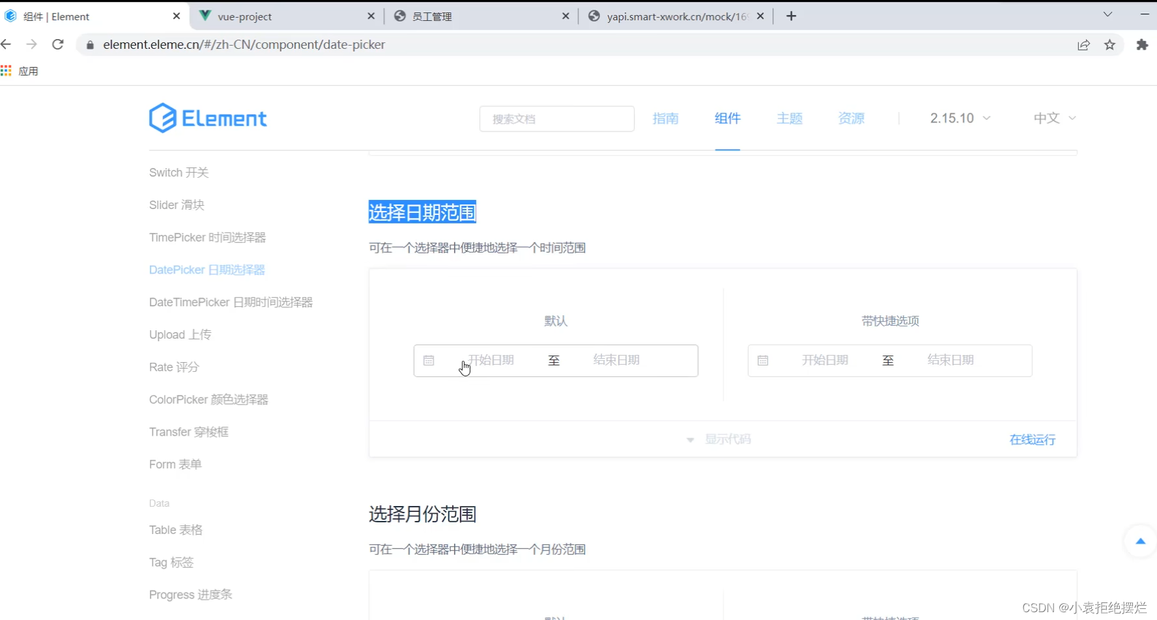The height and width of the screenshot is (620, 1157).
Task: Share this page icon in address bar
Action: tap(1083, 45)
